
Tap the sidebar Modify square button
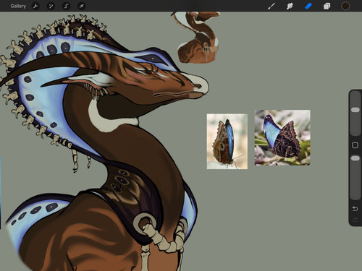pyautogui.click(x=355, y=145)
